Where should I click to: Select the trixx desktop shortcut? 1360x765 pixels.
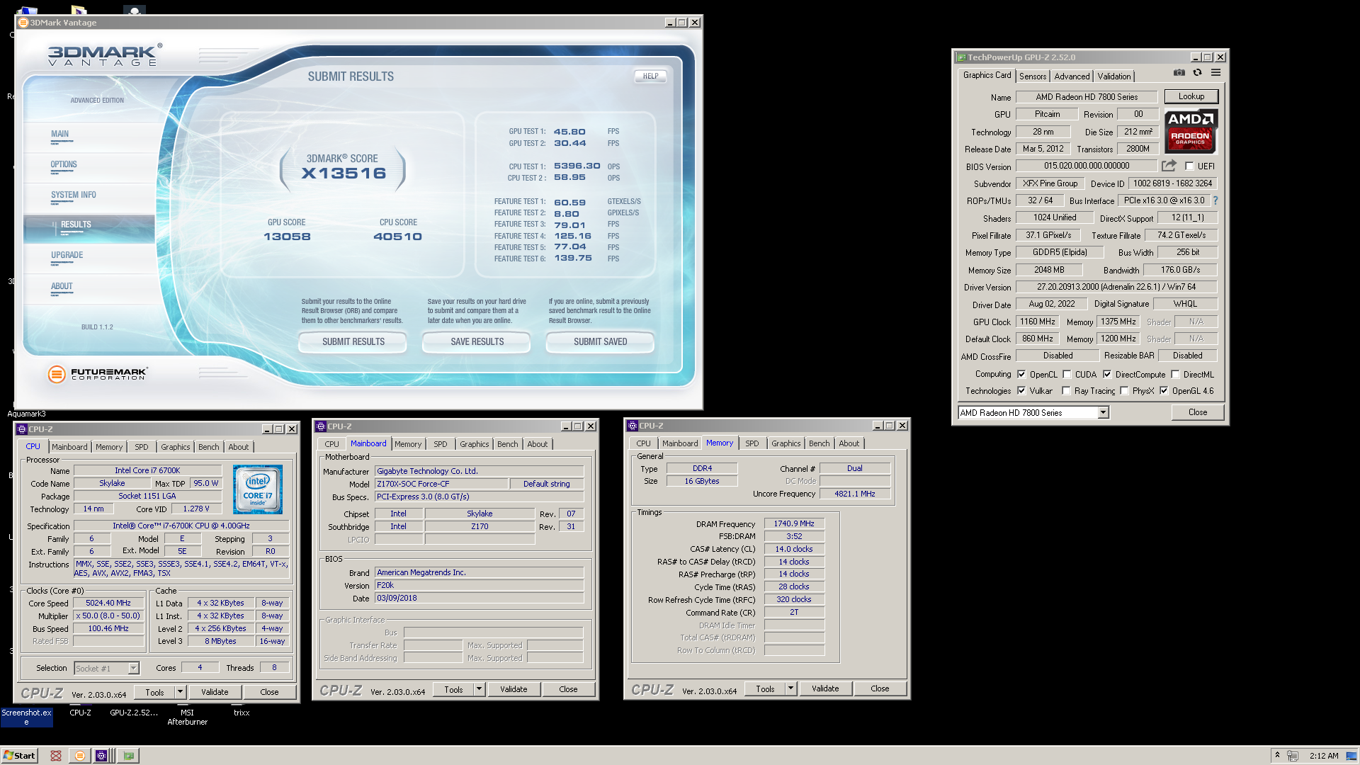242,713
